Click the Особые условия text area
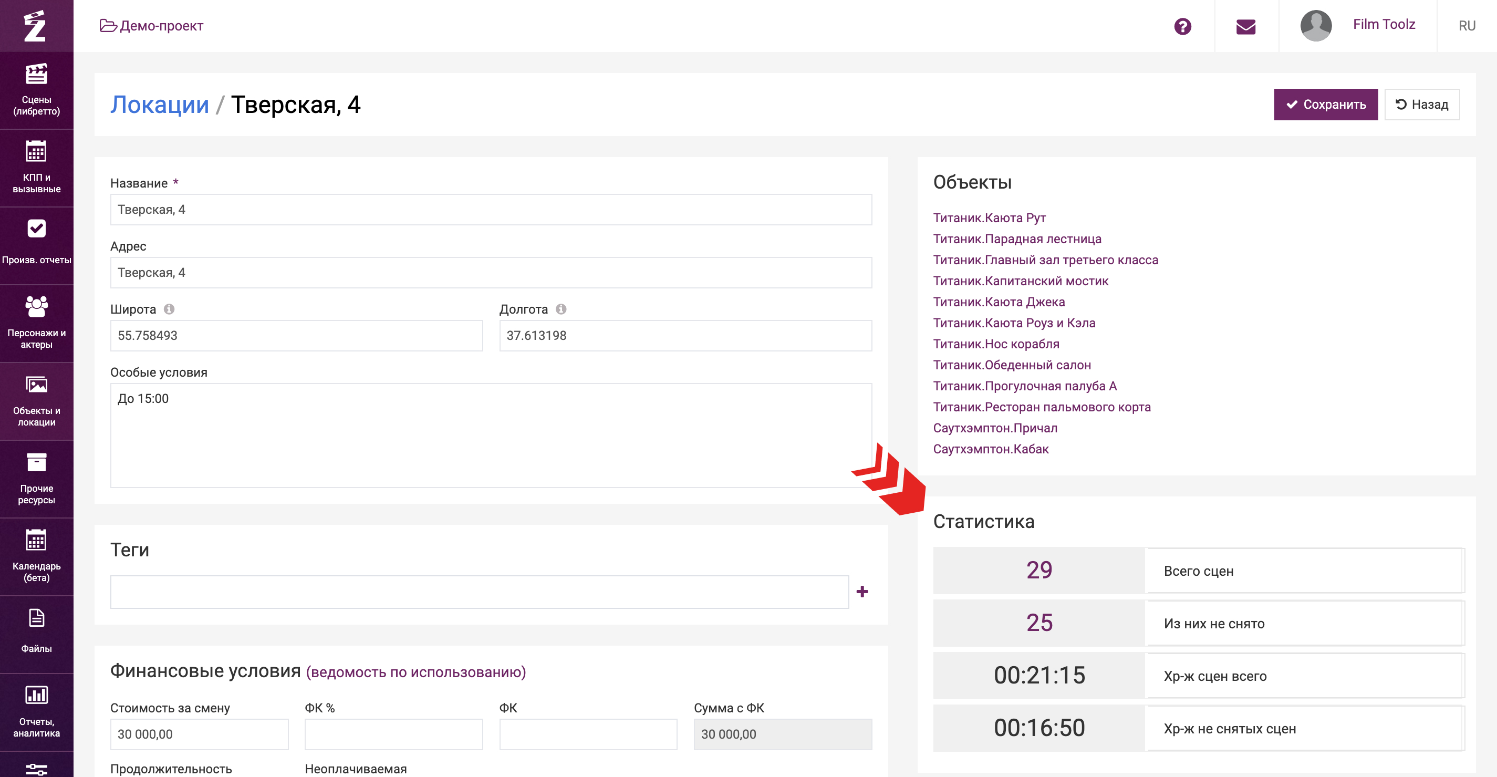This screenshot has width=1497, height=777. point(491,436)
